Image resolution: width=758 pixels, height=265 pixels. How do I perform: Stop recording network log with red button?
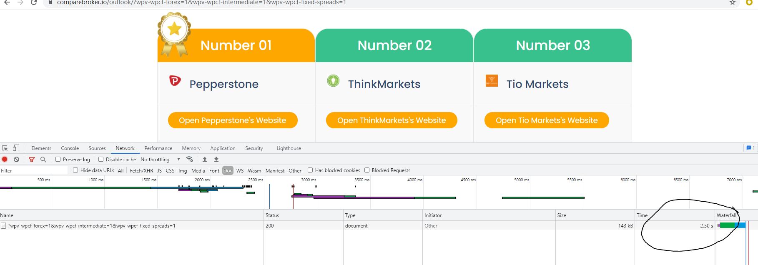[x=5, y=159]
